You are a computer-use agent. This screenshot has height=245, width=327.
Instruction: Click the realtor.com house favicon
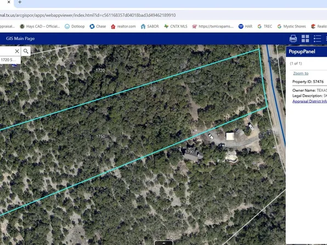tap(113, 26)
